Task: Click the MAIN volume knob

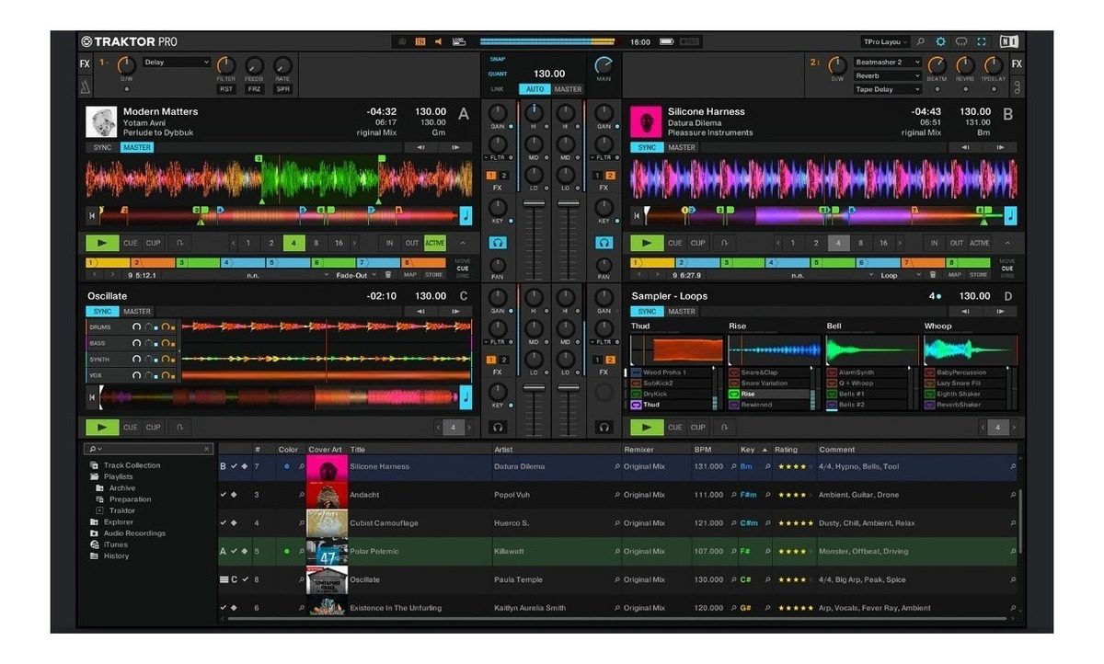Action: point(604,65)
